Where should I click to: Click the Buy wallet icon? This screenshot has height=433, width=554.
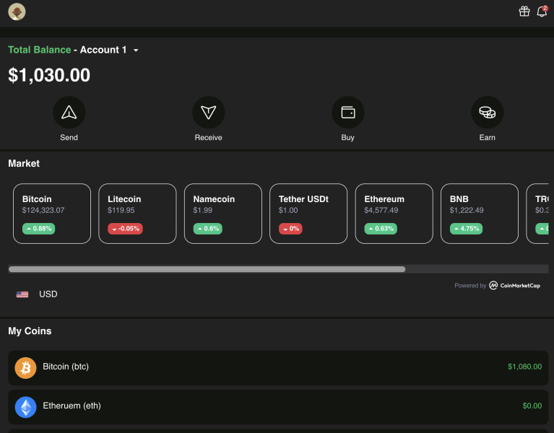(348, 113)
